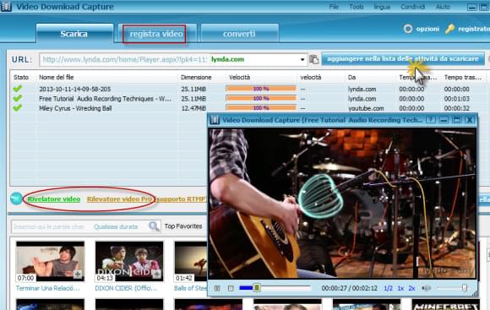The width and height of the screenshot is (490, 310).
Task: Set playback speed to 1x
Action: pos(400,288)
